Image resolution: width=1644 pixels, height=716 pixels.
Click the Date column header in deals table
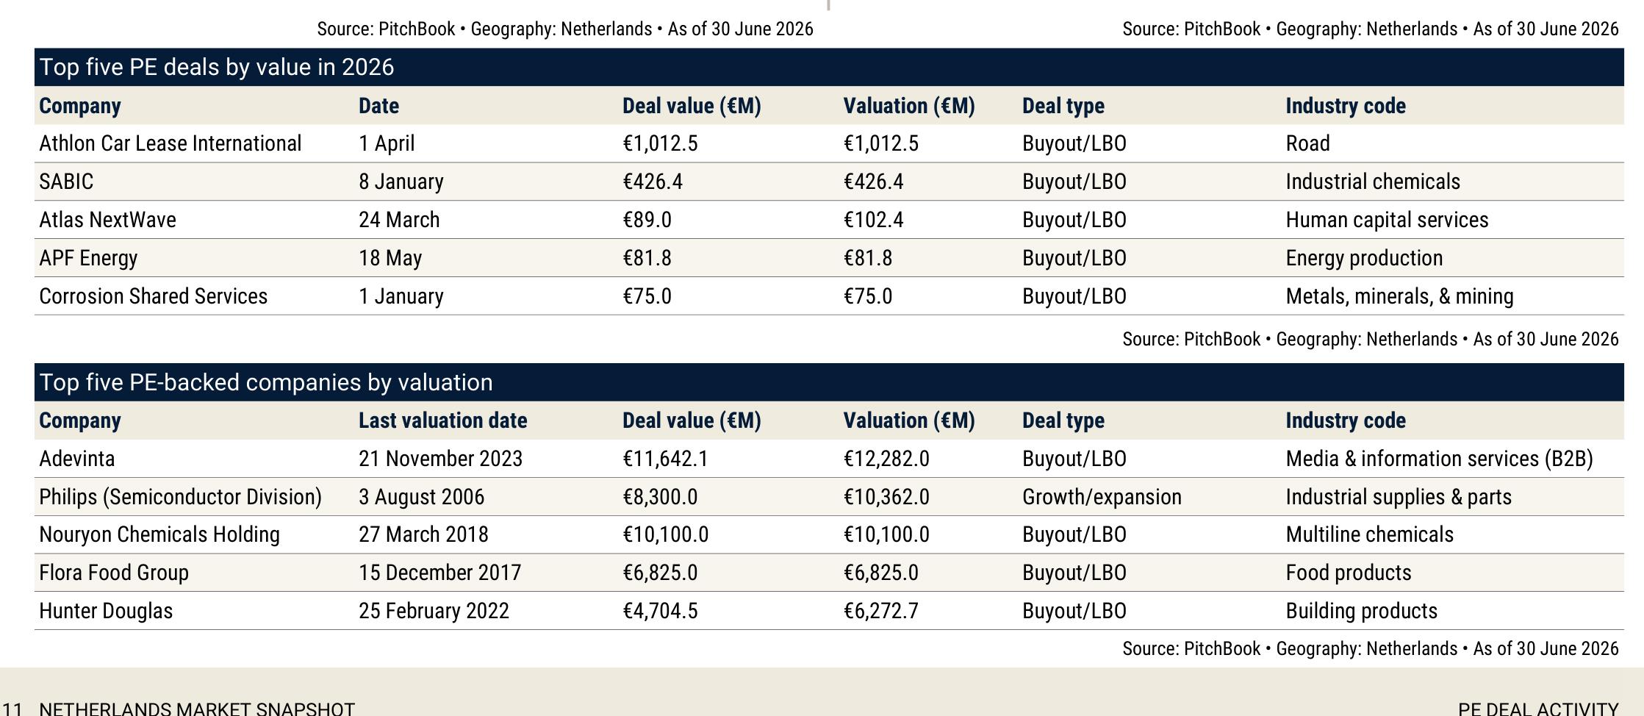(379, 106)
